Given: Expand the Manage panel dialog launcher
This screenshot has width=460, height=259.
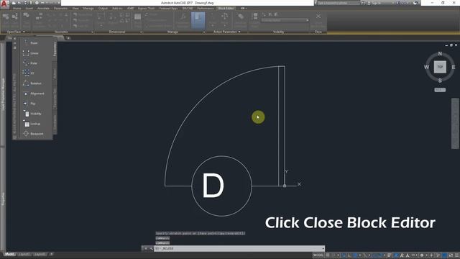Looking at the screenshot, I should pos(204,32).
